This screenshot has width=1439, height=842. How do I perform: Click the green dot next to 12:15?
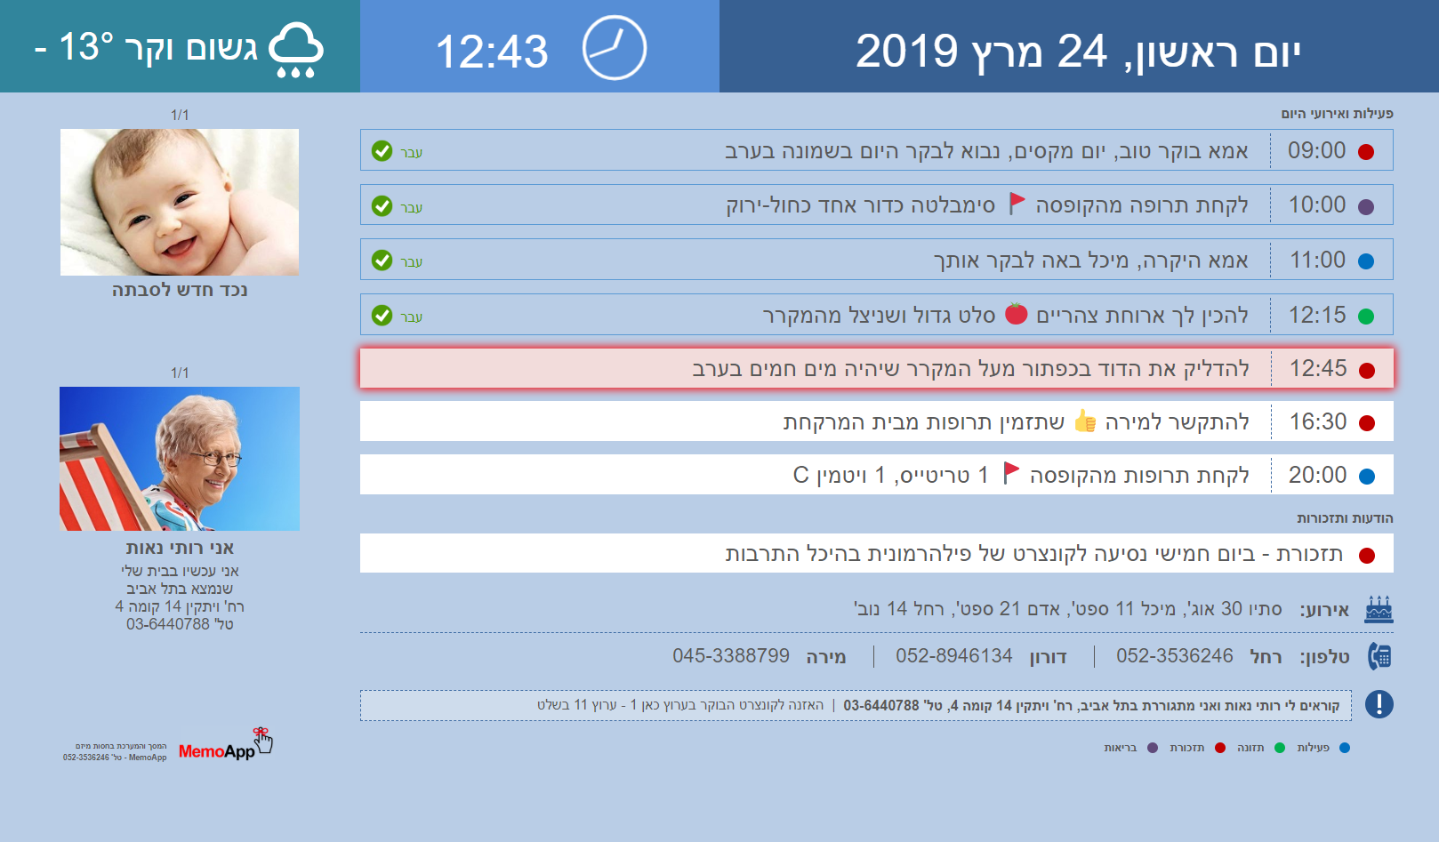tap(1366, 317)
